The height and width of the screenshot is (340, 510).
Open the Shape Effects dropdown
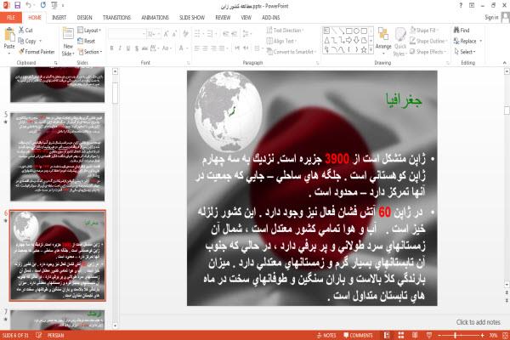[x=428, y=52]
